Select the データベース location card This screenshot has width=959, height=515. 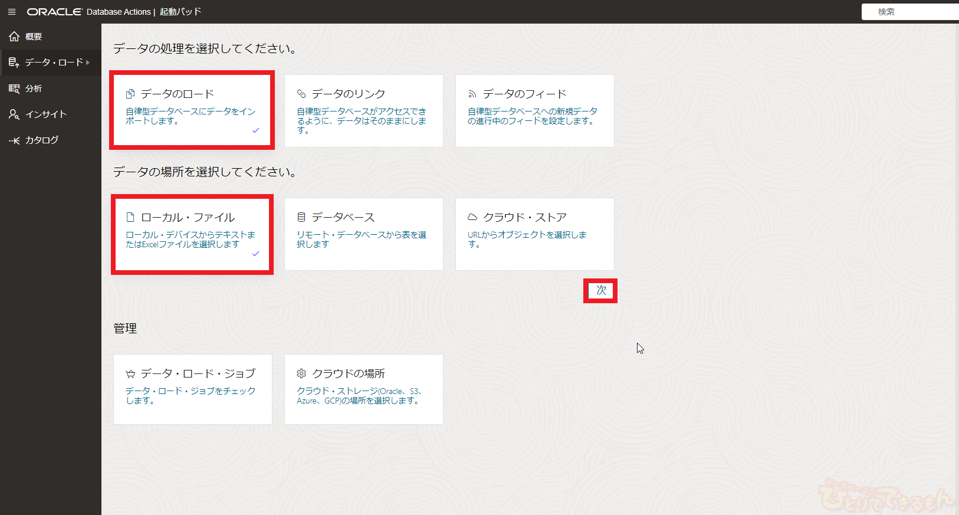point(364,234)
